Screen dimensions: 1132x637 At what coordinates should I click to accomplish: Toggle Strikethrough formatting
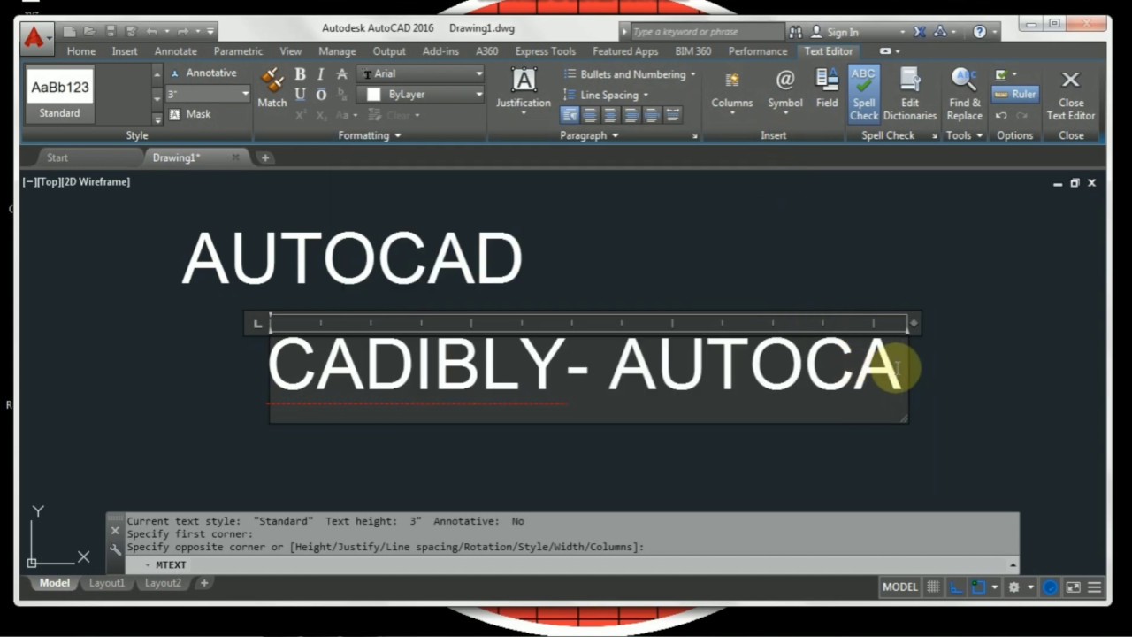pyautogui.click(x=342, y=74)
